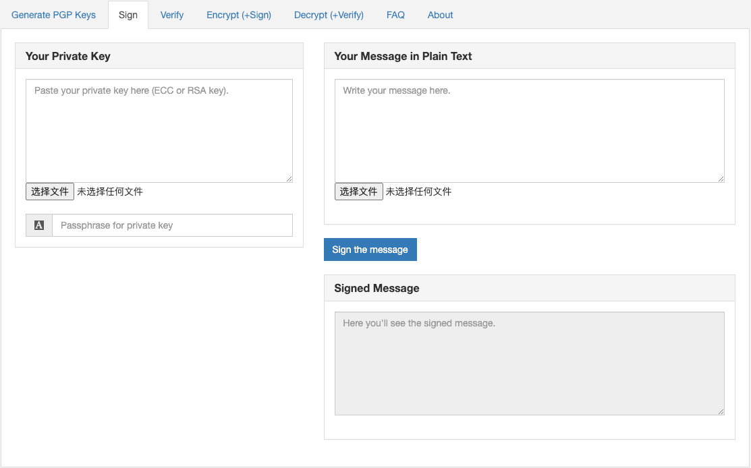Open the FAQ tab

395,15
